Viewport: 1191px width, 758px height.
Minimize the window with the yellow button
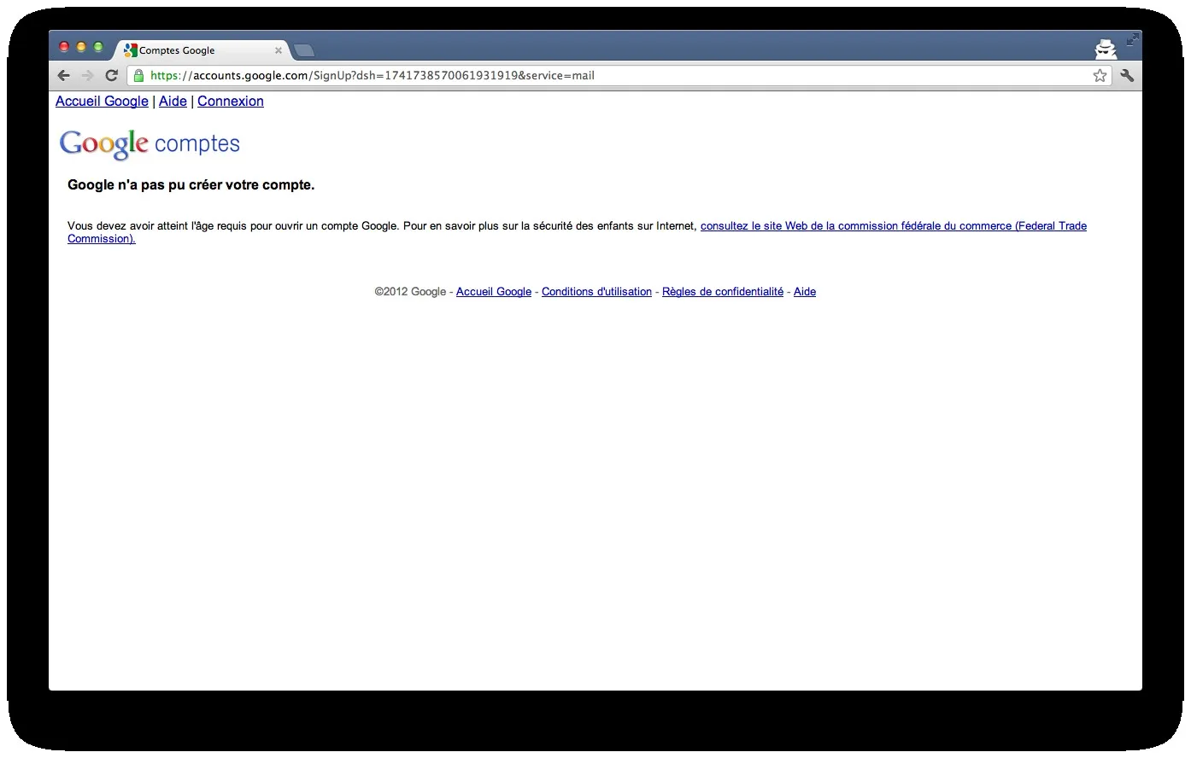pyautogui.click(x=81, y=47)
